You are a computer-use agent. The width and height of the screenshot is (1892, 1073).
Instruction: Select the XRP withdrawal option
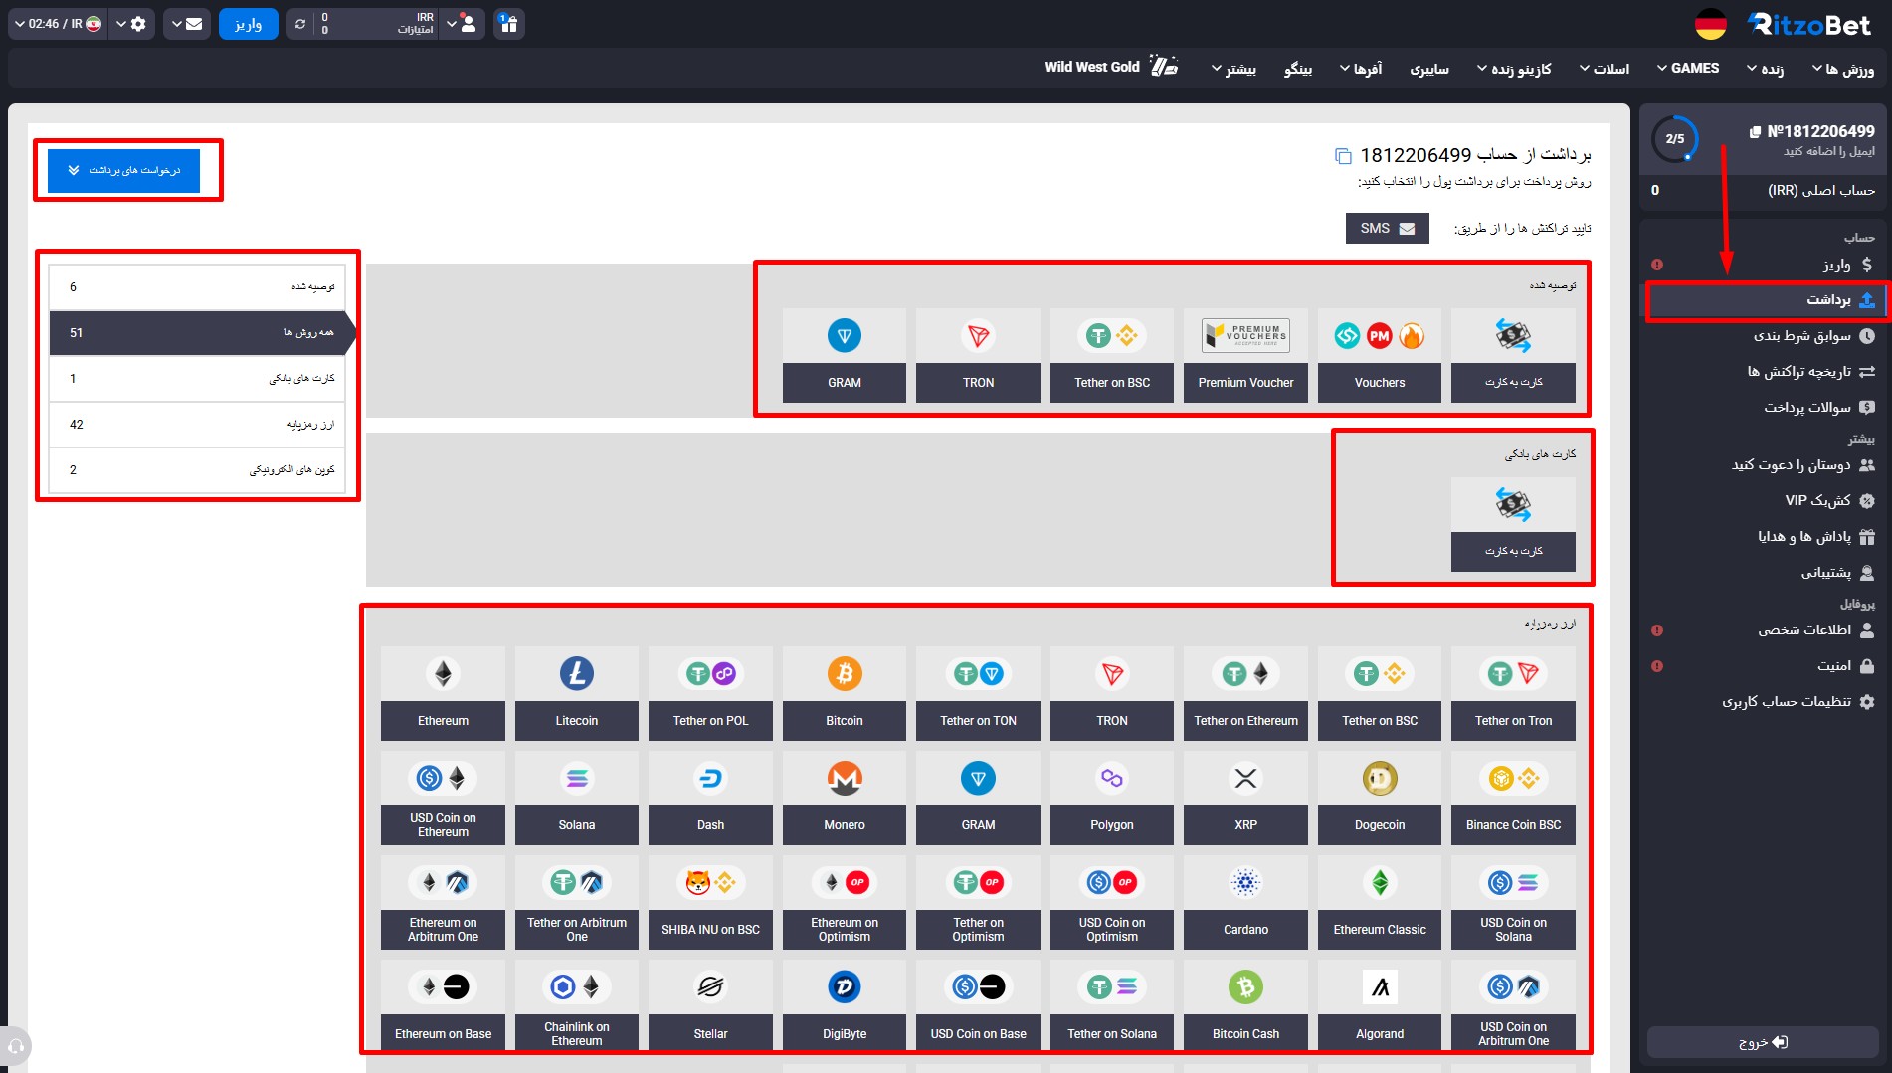(1245, 798)
